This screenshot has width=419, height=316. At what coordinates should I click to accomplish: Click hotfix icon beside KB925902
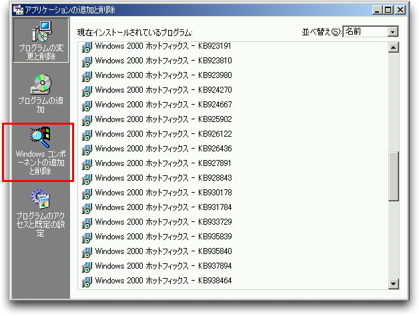click(x=87, y=120)
